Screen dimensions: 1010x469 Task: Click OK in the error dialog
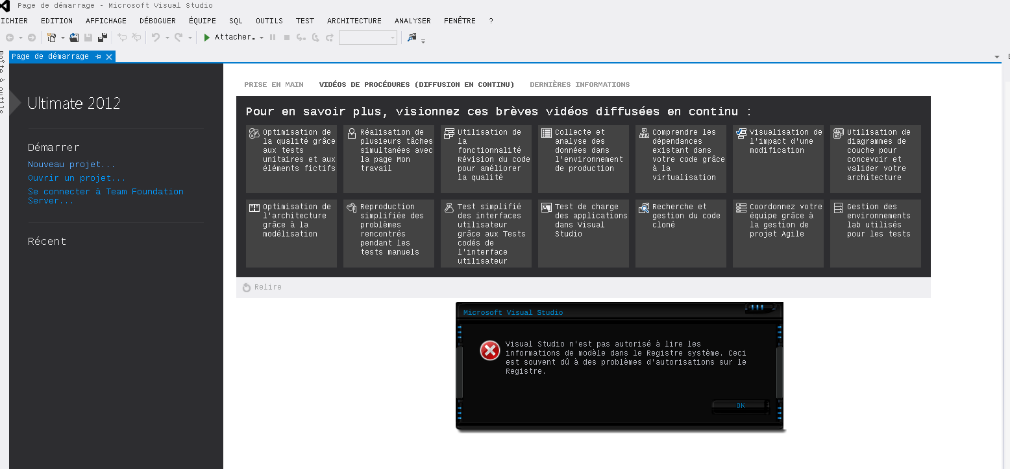(x=741, y=406)
